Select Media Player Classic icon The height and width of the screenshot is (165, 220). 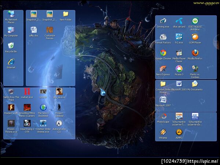(x=179, y=53)
